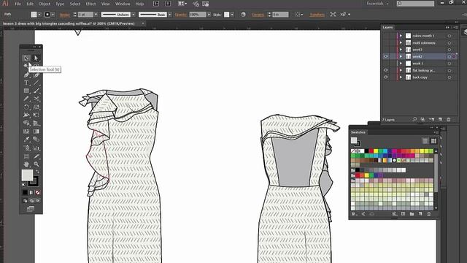Click Create New Layer icon in Layers panel
Image resolution: width=467 pixels, height=263 pixels.
pos(440,120)
